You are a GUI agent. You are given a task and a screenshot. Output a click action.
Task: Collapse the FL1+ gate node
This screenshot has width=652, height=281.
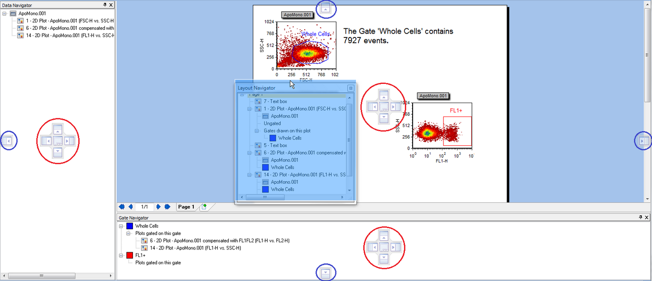(121, 255)
